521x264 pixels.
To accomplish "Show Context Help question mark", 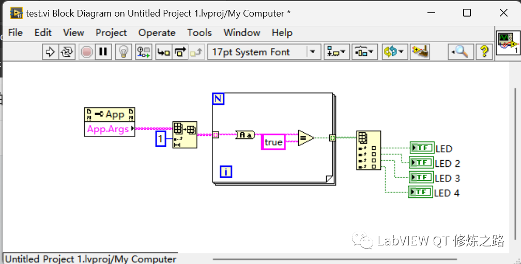I will [x=484, y=52].
